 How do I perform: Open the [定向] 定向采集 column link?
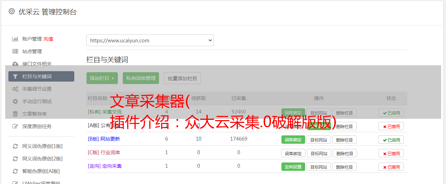click(105, 166)
